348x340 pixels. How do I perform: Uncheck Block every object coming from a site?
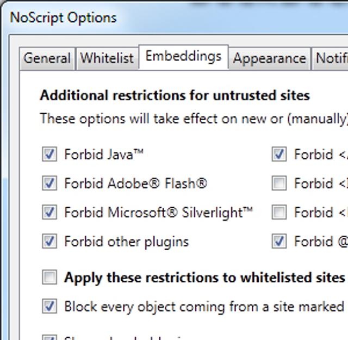[49, 306]
